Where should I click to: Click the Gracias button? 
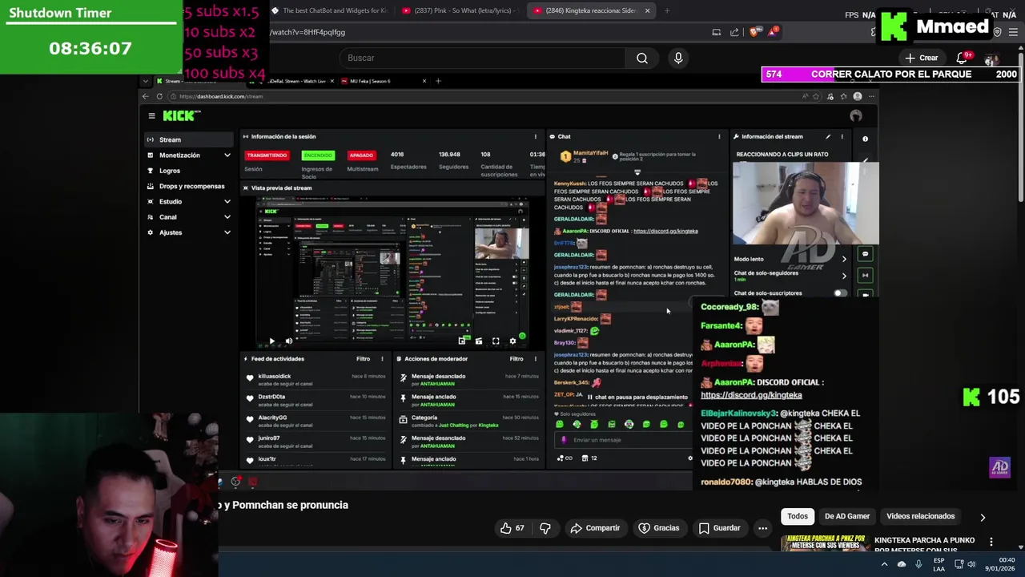(x=659, y=528)
